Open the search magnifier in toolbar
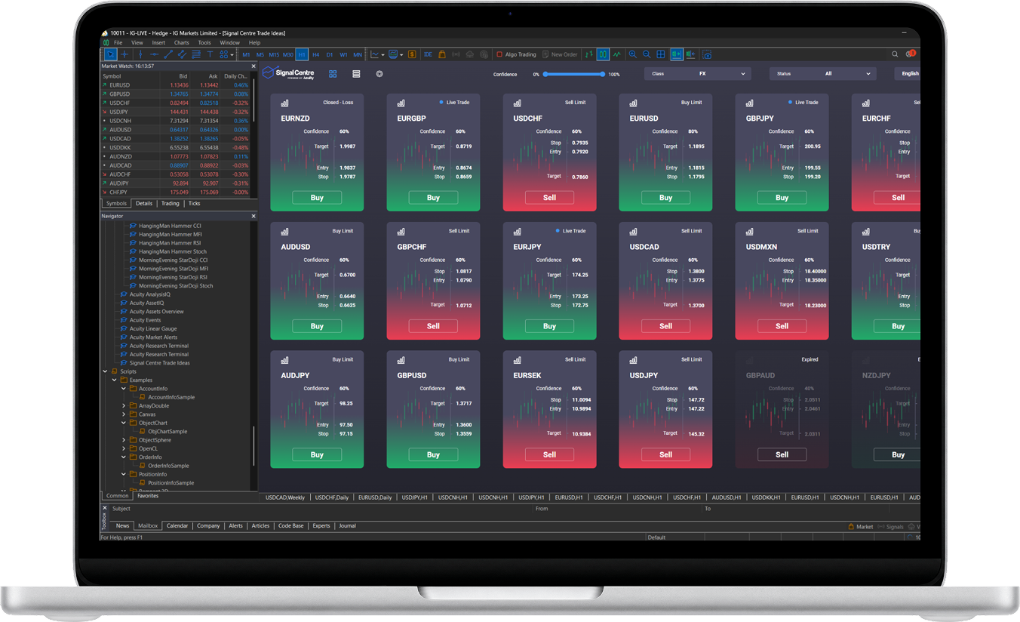Image resolution: width=1020 pixels, height=622 pixels. [x=895, y=54]
